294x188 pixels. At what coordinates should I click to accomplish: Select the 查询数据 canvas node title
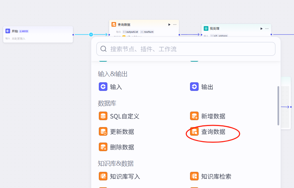124,24
